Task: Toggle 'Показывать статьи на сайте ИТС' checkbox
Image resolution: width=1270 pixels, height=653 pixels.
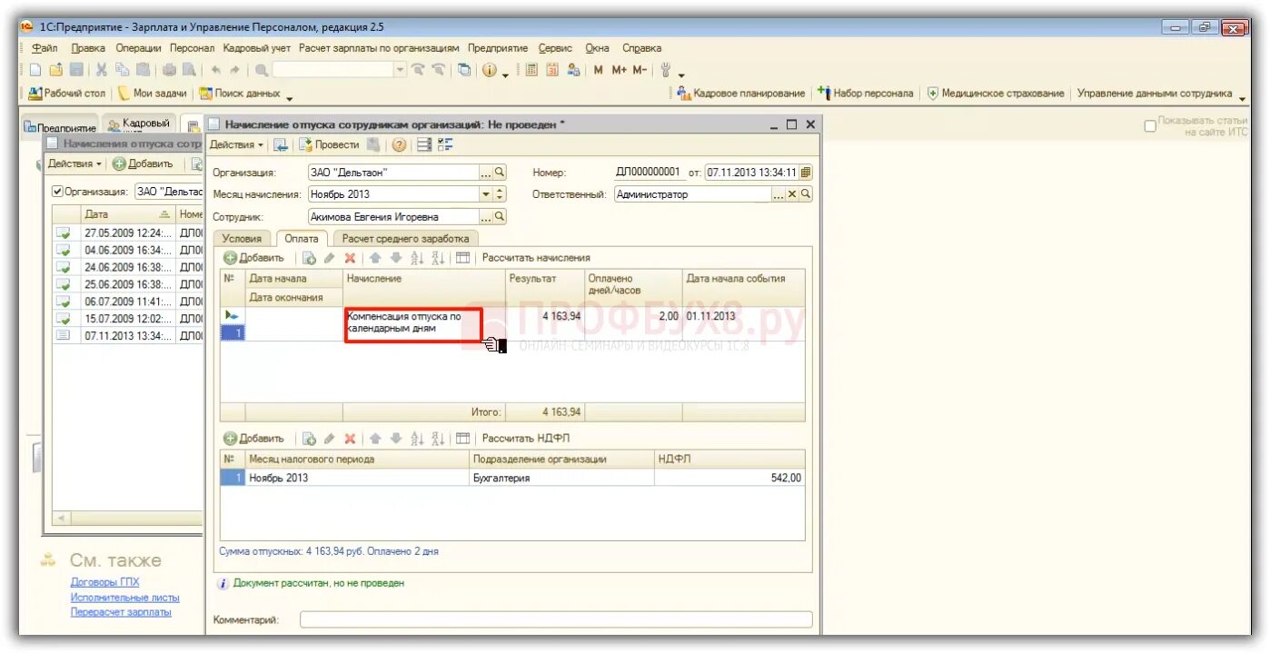Action: [x=1150, y=126]
